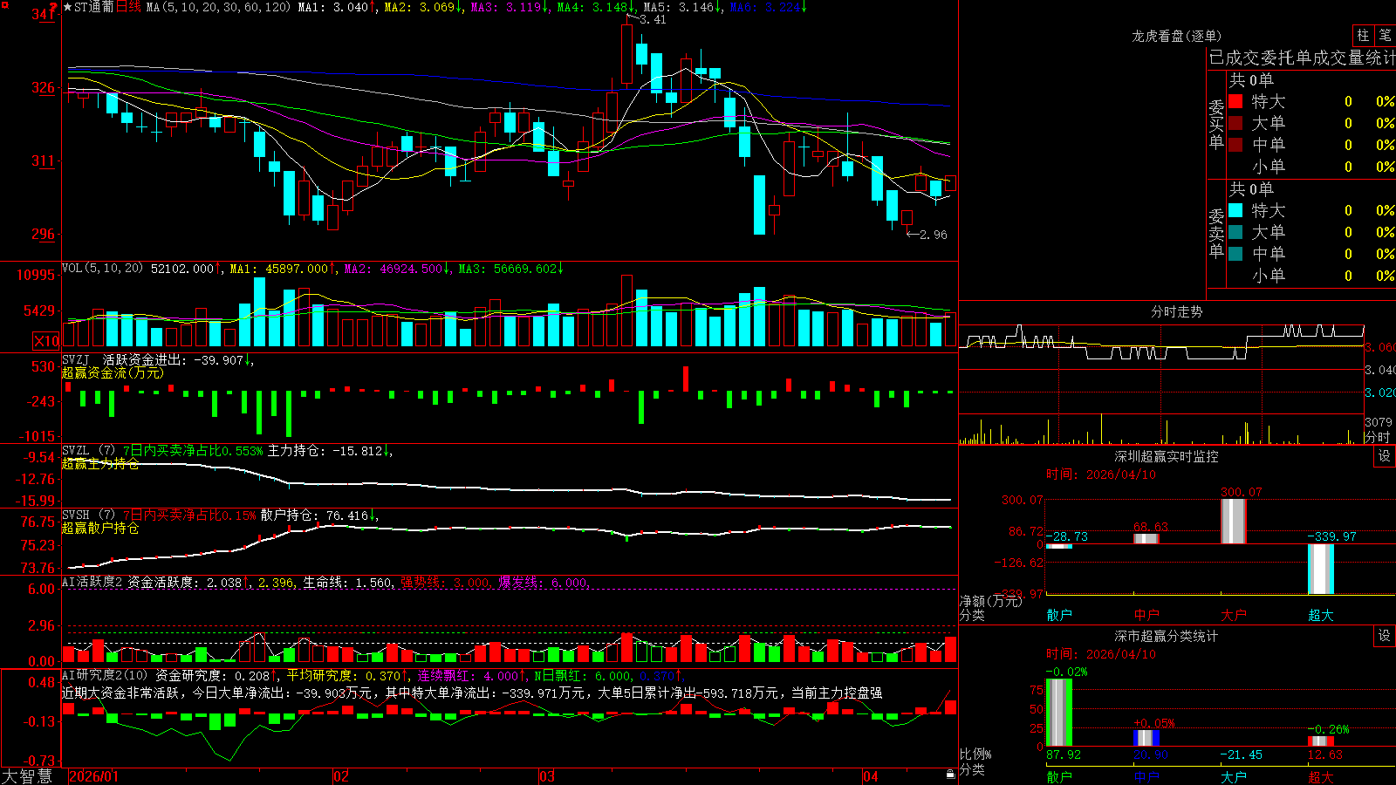Click the -28.73 散户 value in monitoring chart
1396x785 pixels.
(1066, 536)
